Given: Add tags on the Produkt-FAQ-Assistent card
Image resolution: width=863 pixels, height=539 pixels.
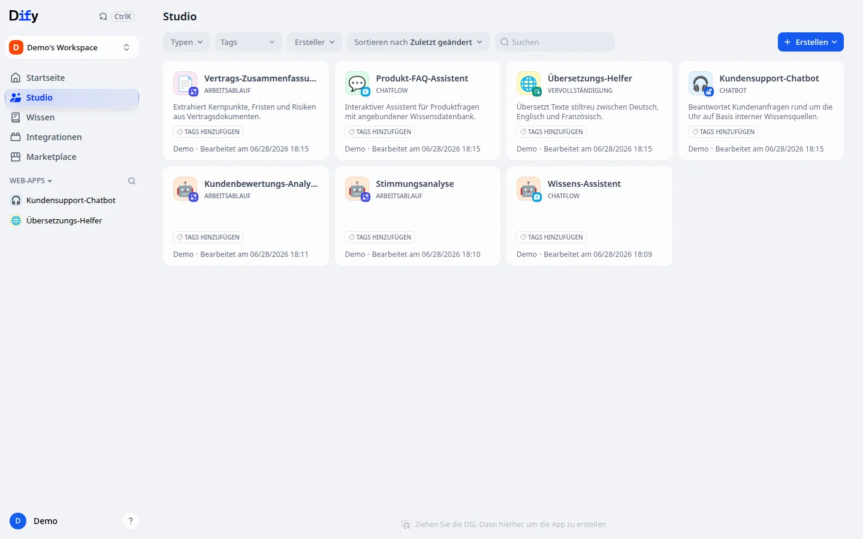Looking at the screenshot, I should pos(380,132).
